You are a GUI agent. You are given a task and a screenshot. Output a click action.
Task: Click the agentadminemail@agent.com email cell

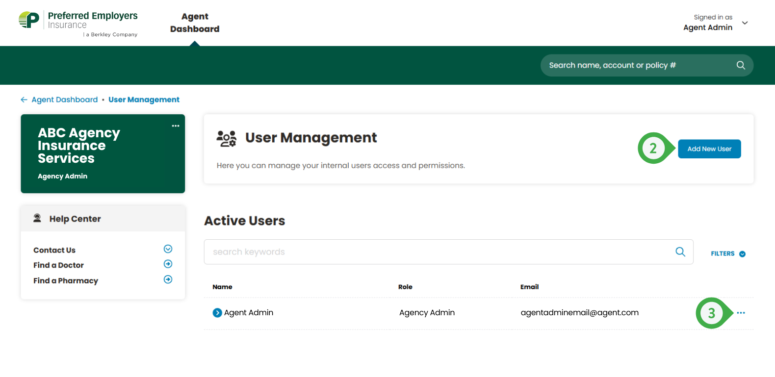[579, 313]
